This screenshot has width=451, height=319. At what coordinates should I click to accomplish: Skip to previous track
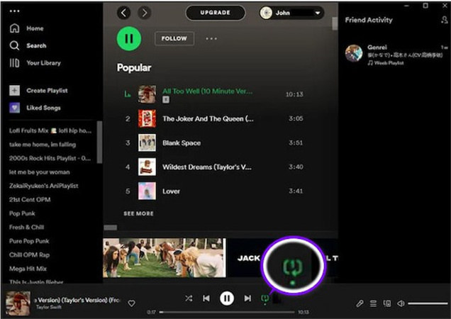tap(206, 298)
